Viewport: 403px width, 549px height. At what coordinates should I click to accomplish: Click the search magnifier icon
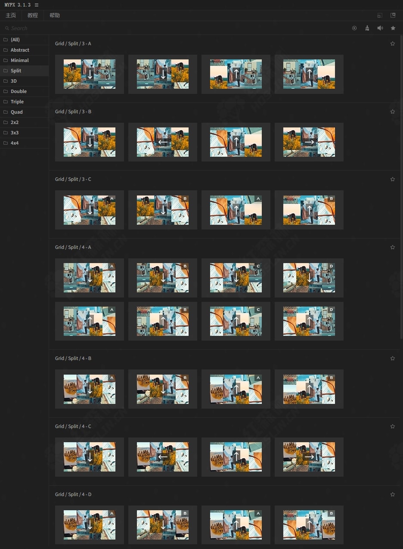pos(7,28)
